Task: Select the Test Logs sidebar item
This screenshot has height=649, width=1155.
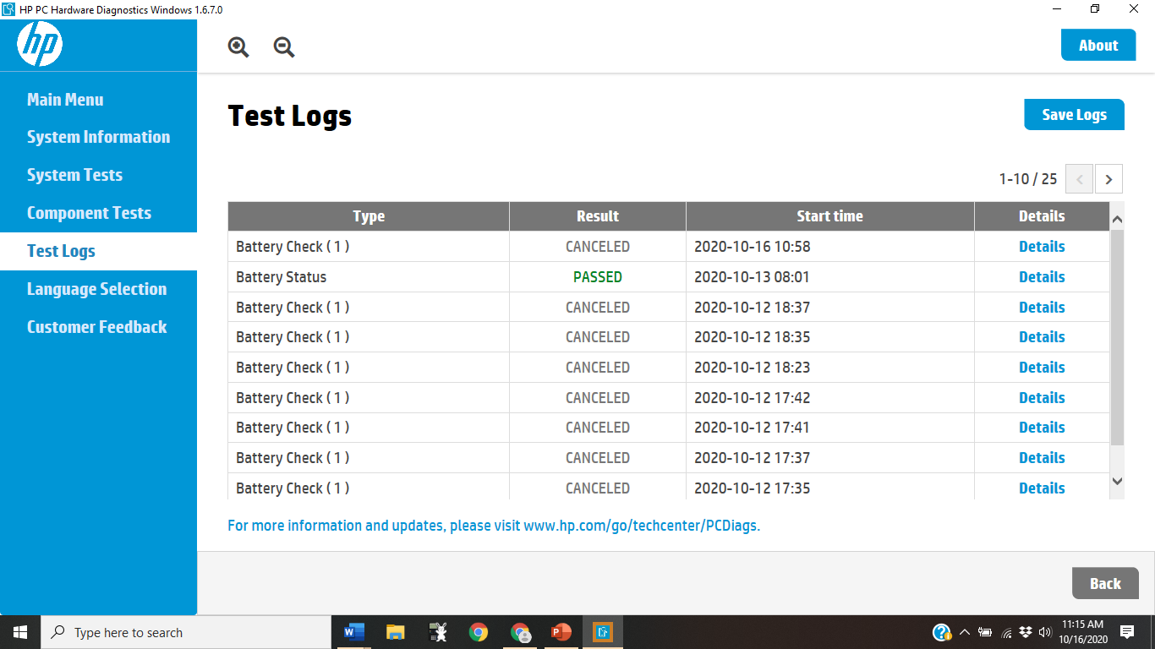Action: click(x=98, y=251)
